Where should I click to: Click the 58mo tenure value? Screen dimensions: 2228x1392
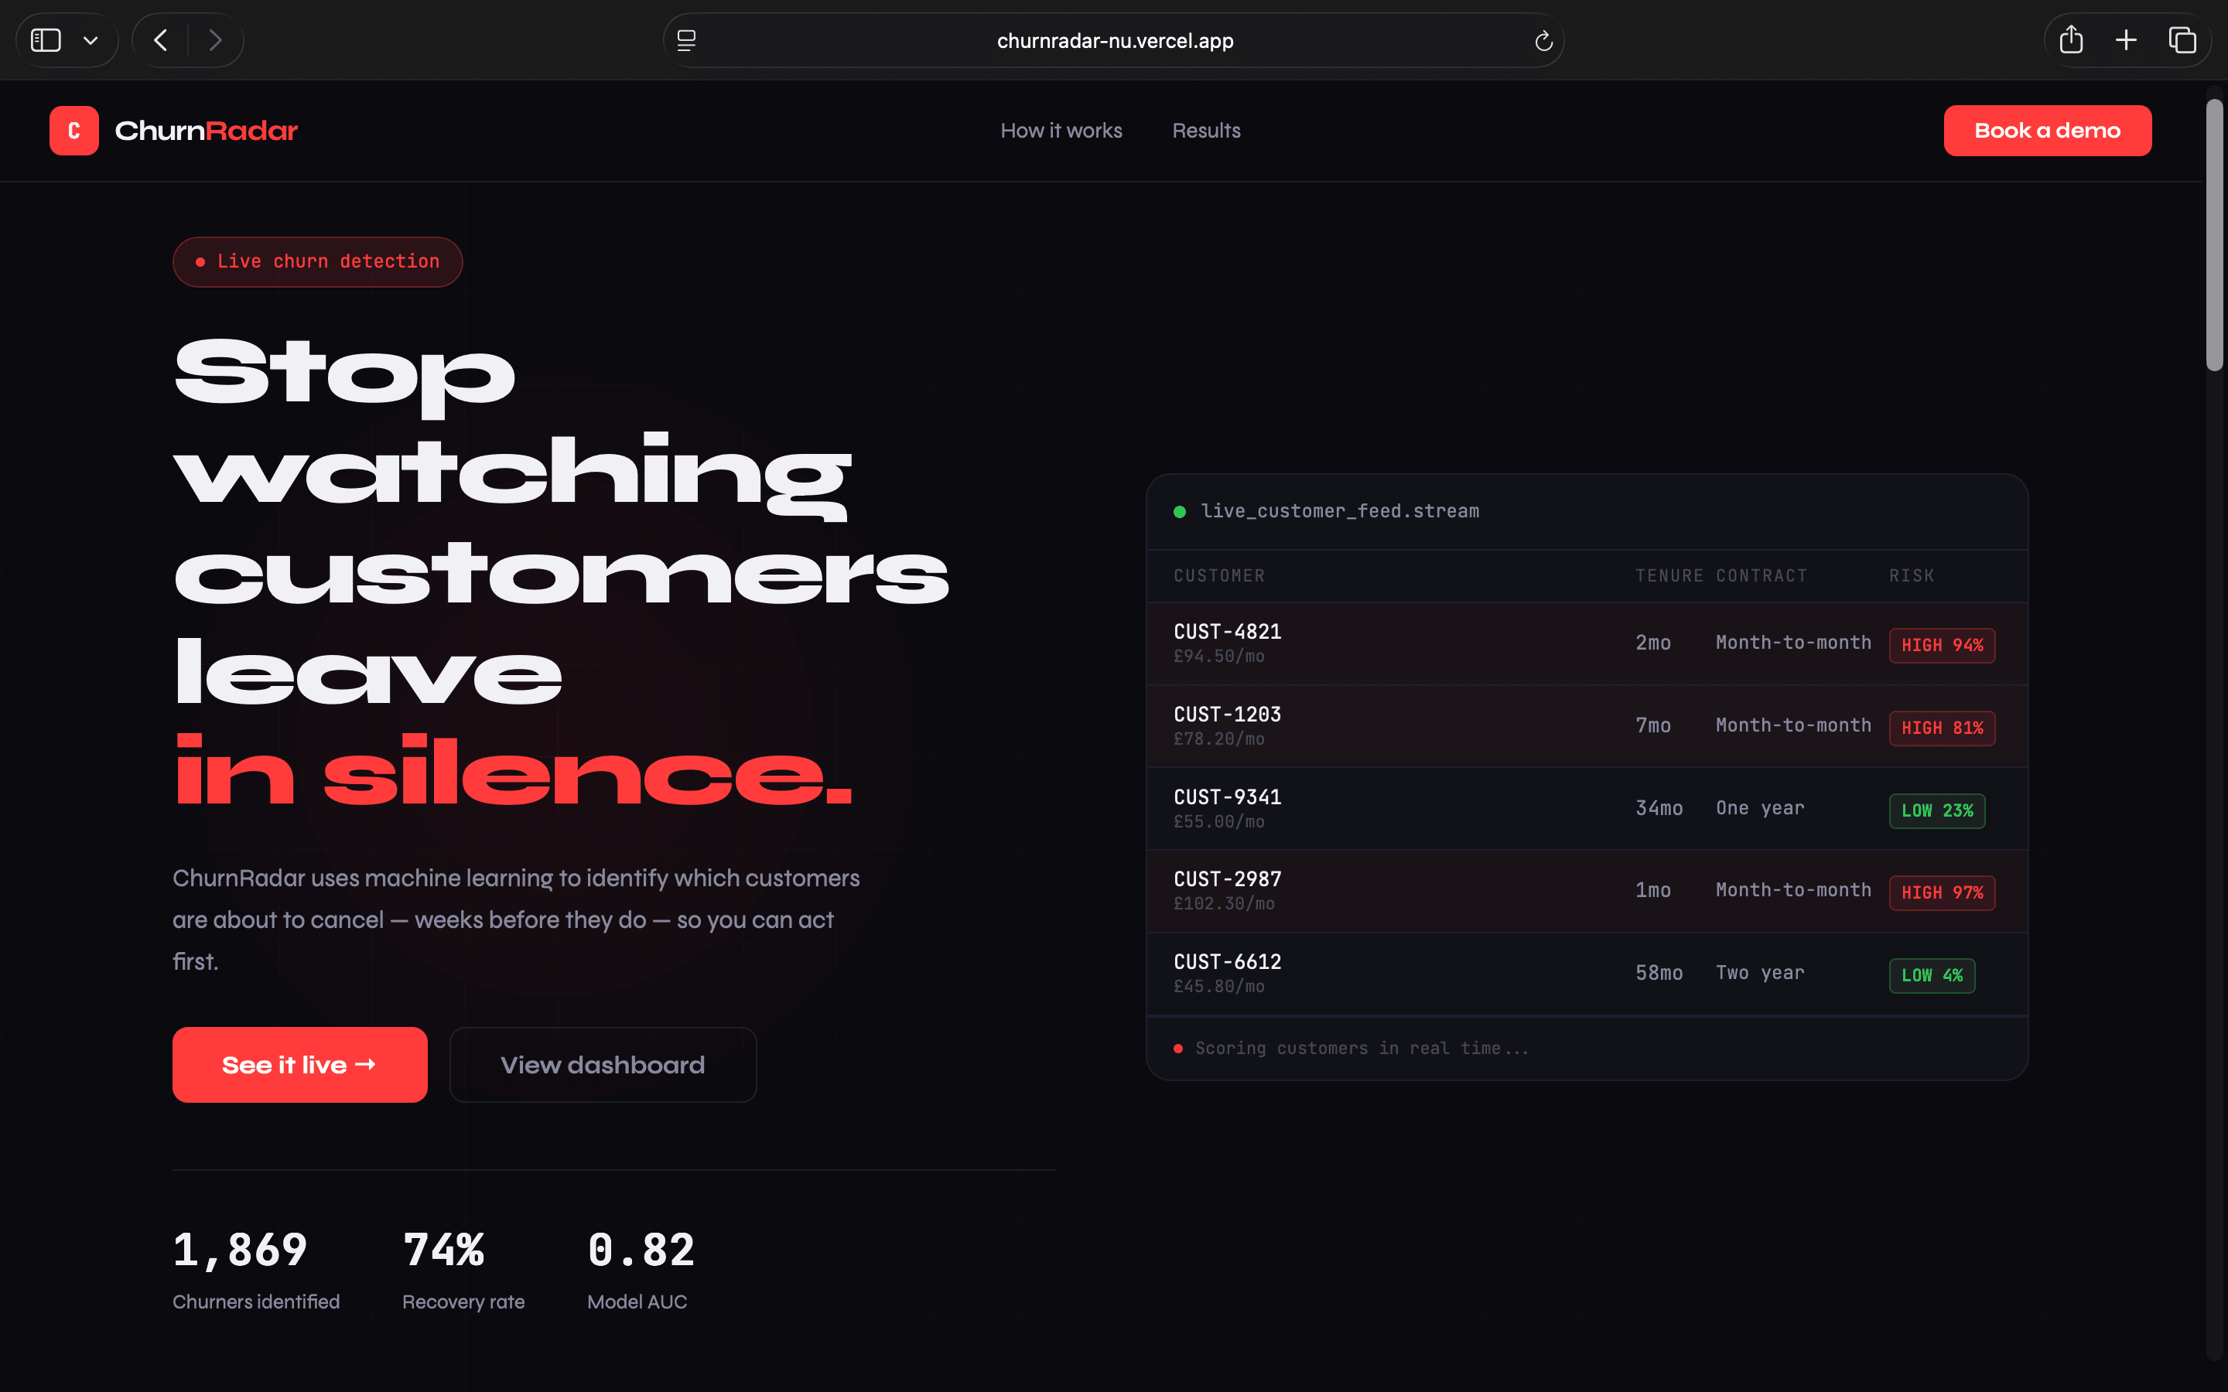pos(1659,973)
